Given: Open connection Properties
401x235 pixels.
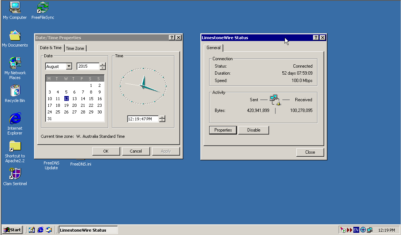Looking at the screenshot, I should click(x=223, y=130).
